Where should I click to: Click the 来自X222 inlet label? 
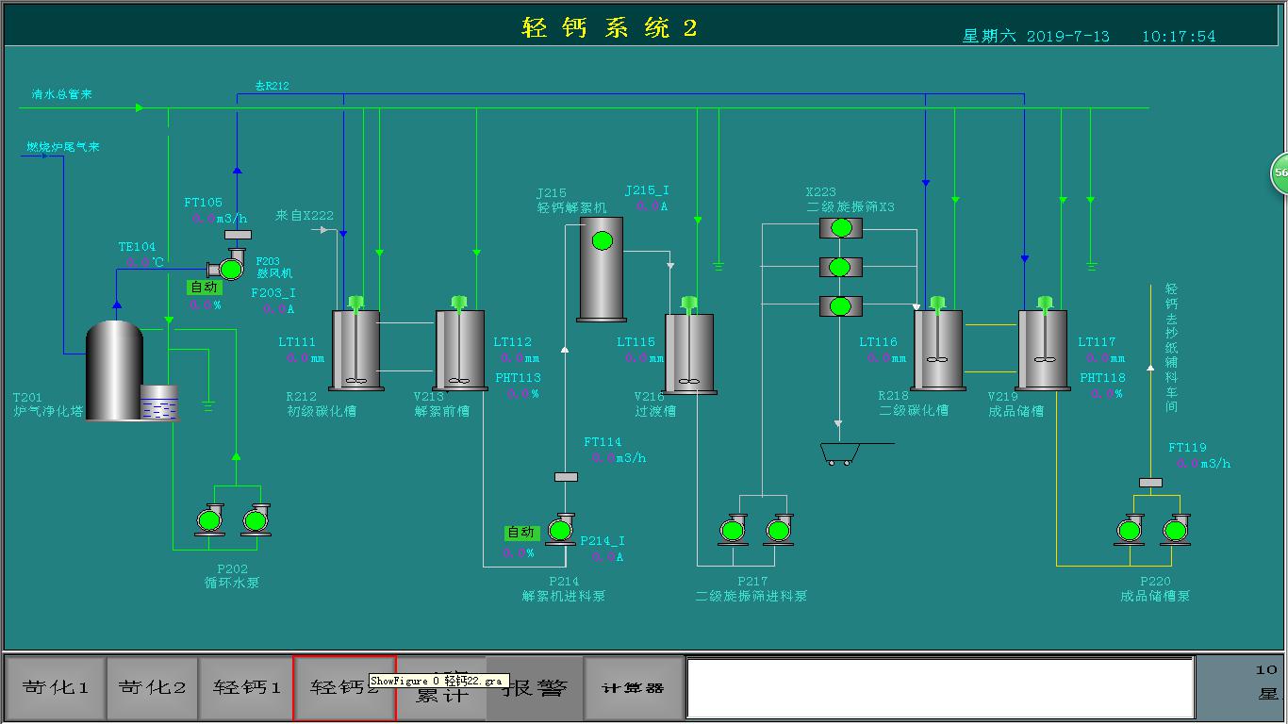coord(305,215)
